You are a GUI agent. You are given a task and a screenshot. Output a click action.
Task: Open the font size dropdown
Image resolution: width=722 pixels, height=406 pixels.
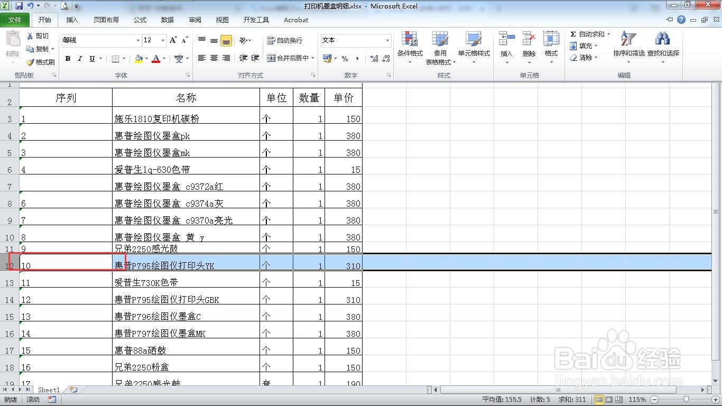click(163, 40)
